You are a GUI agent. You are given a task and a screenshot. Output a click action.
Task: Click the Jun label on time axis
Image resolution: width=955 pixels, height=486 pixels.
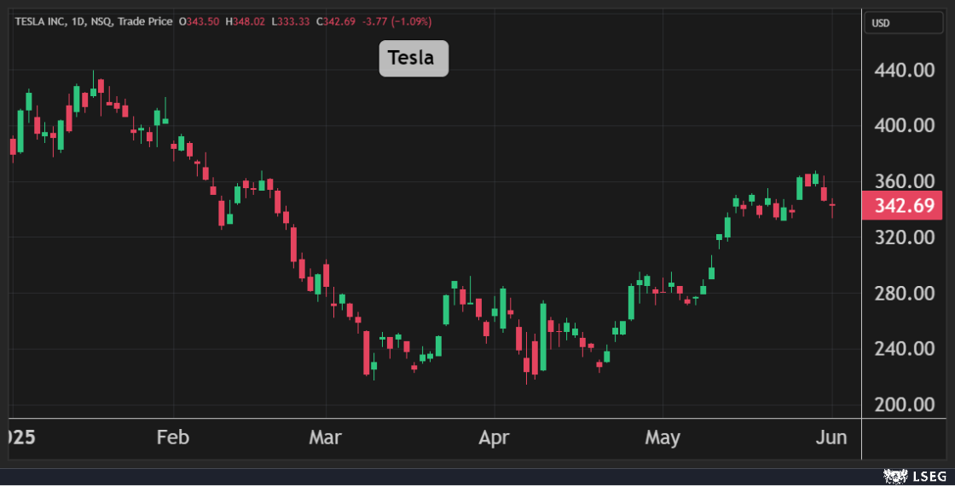tap(831, 437)
